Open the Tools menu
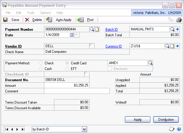 31,13
